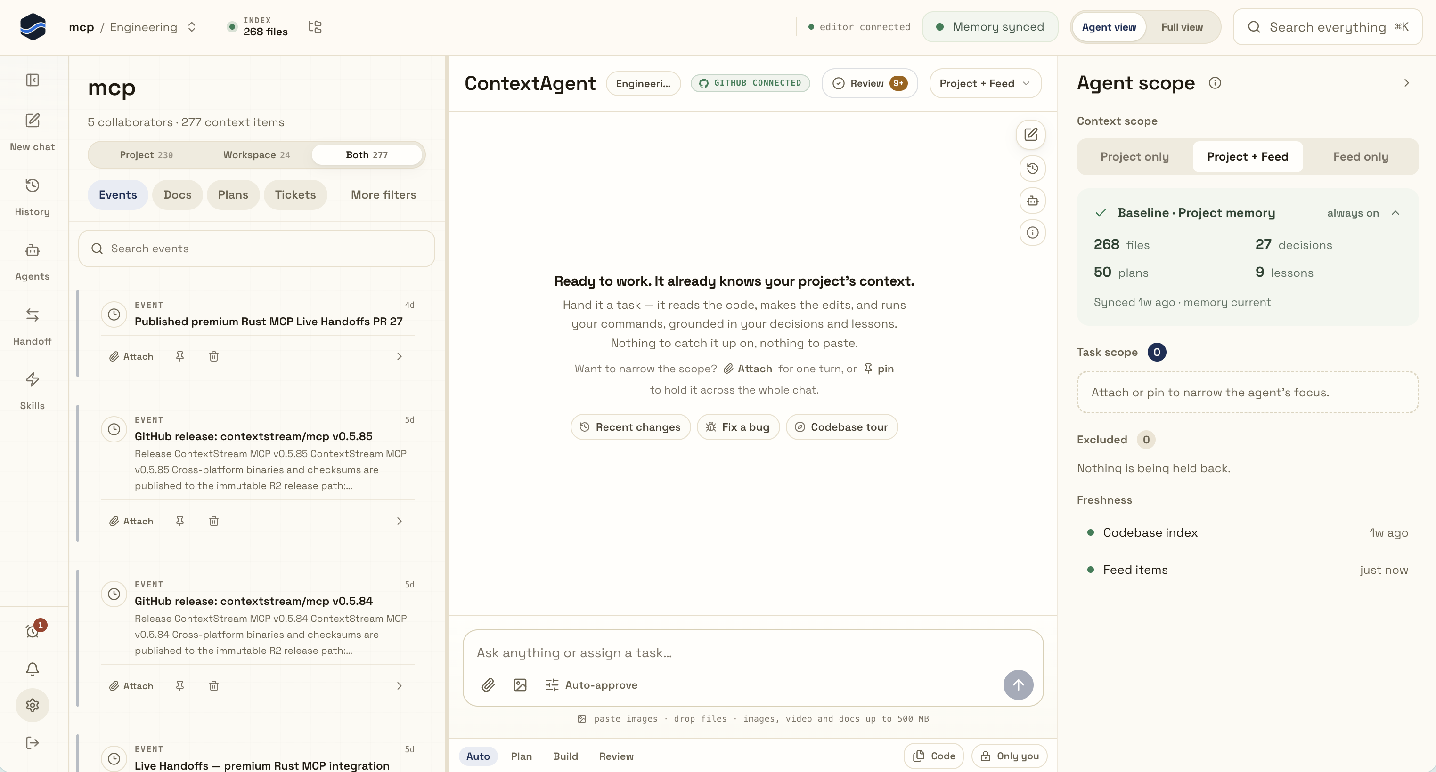This screenshot has height=772, width=1436.
Task: Select the Plans filter tab
Action: click(233, 194)
